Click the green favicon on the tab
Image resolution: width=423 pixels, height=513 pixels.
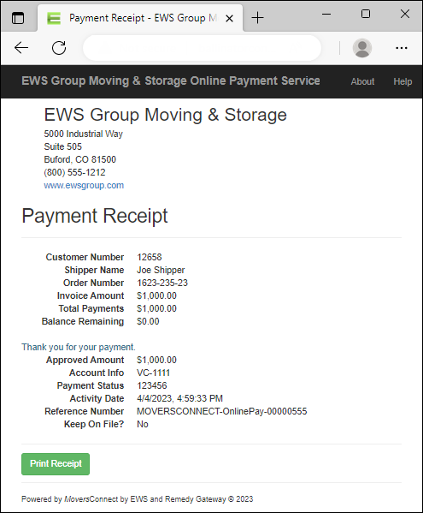(54, 18)
